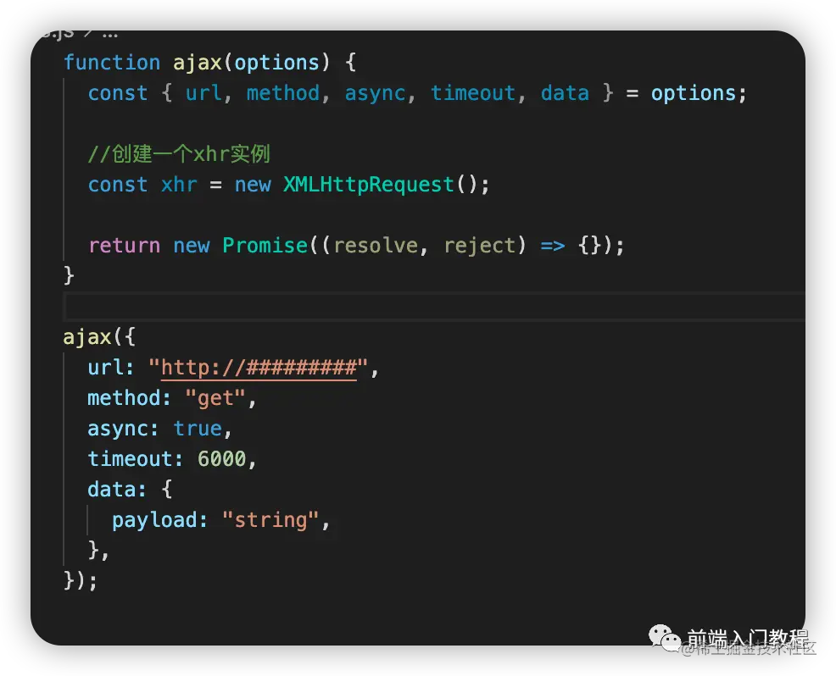
Task: Click the 'payload' property name
Action: [154, 520]
